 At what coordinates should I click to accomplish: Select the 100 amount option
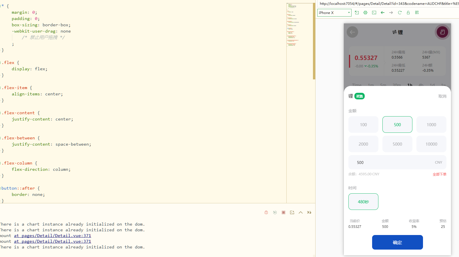[363, 125]
